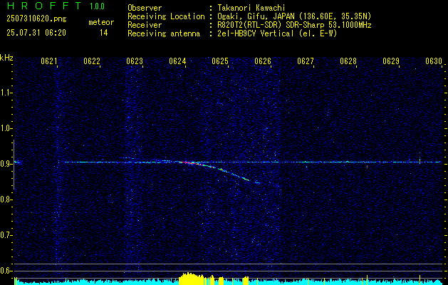Click the location Ogaki, Gifu, JAPAN text

coord(293,16)
